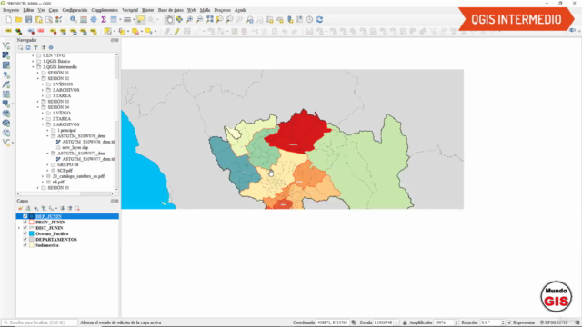Select the Pan Map hand tool
The image size is (582, 327).
click(x=169, y=19)
